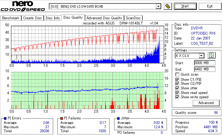Uncheck Show write speed

[x=177, y=97]
